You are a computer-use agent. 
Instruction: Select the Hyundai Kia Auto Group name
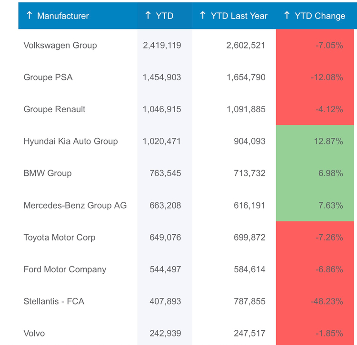click(71, 141)
